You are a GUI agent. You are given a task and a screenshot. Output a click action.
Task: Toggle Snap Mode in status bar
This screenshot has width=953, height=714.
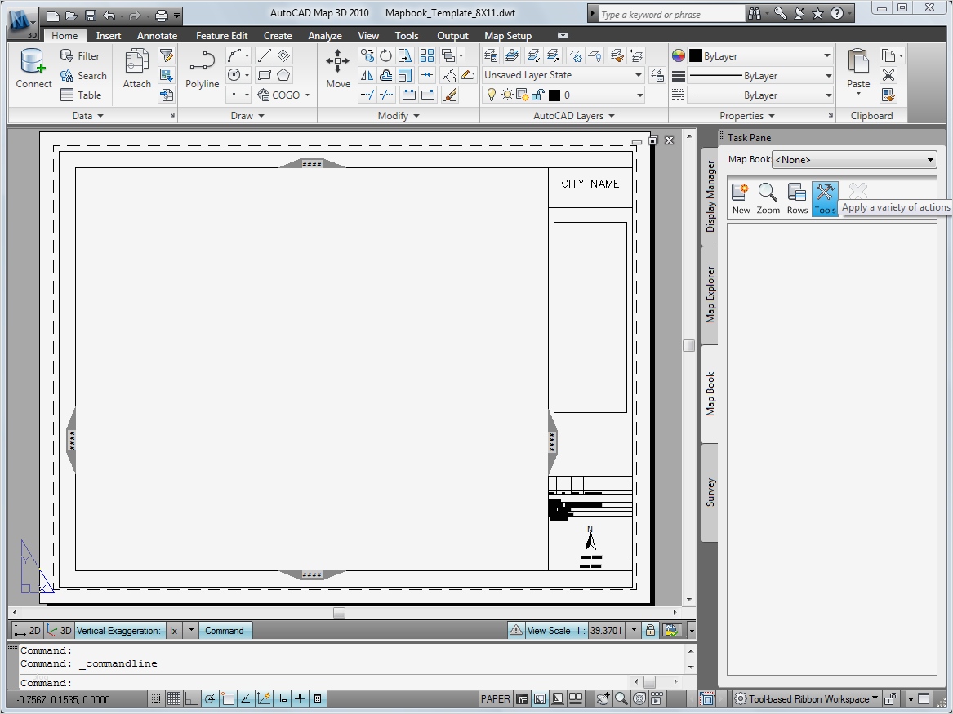point(156,698)
